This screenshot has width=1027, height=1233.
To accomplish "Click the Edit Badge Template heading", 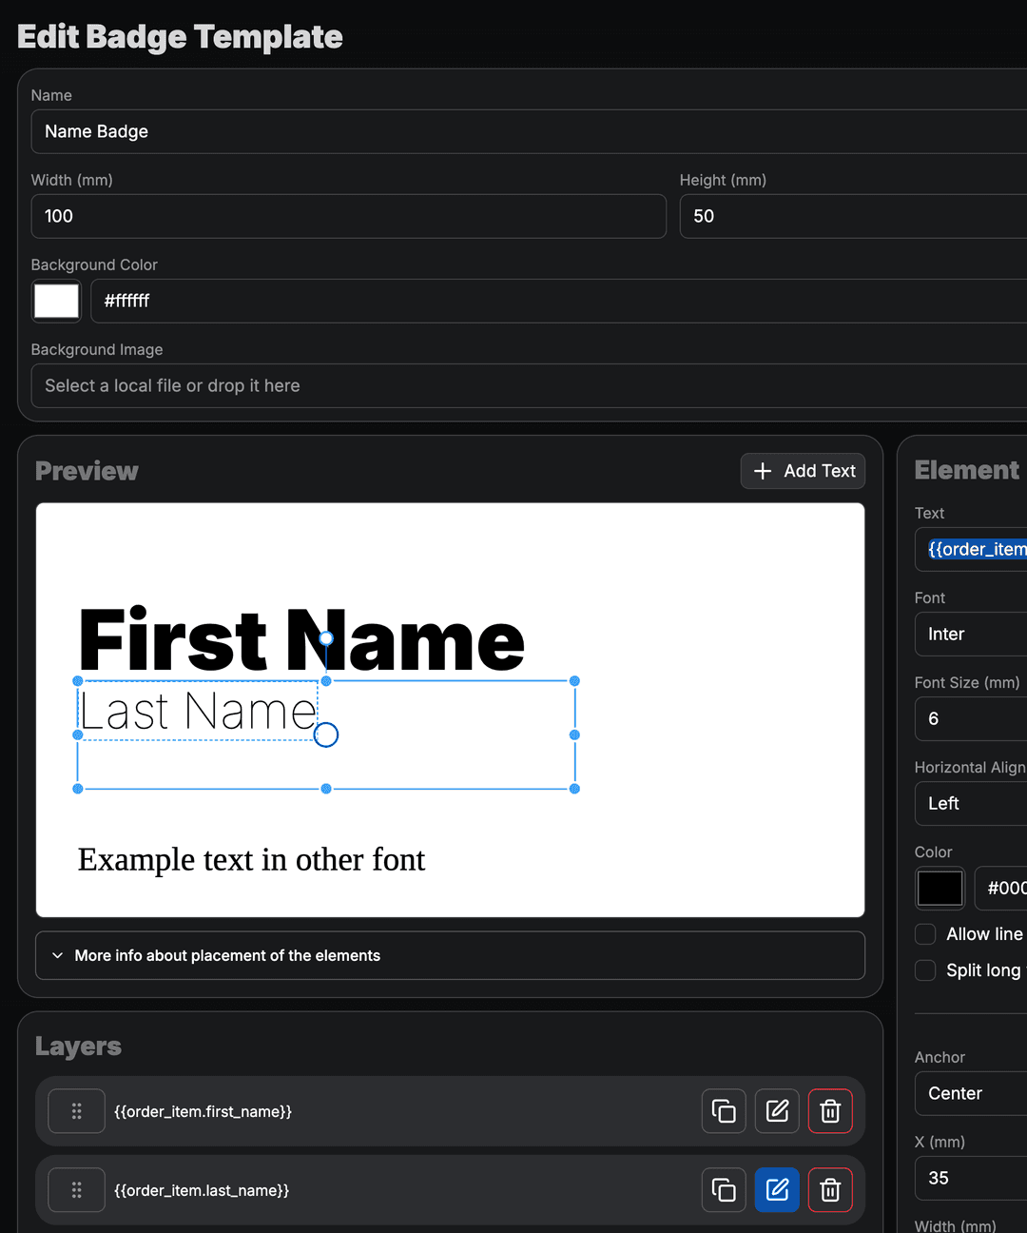I will (180, 36).
